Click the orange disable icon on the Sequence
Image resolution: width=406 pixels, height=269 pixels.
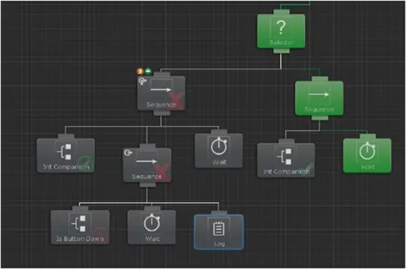[140, 71]
